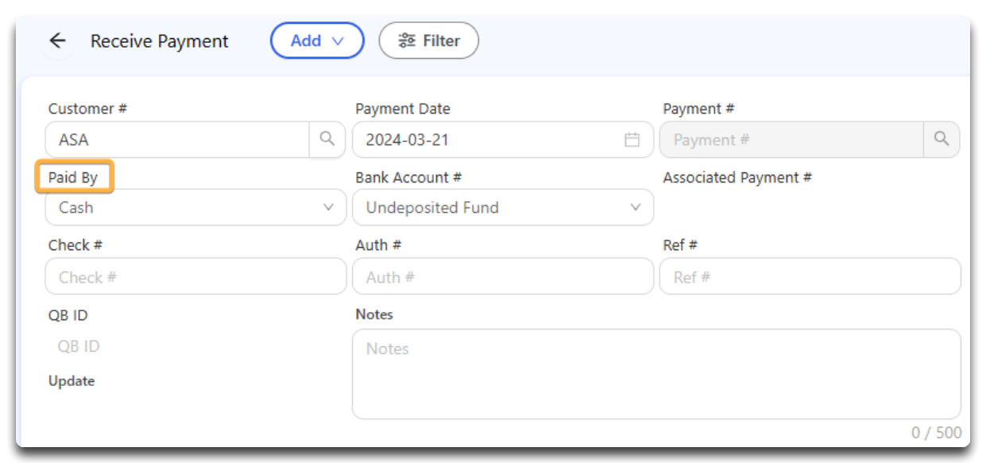Viewport: 986px width, 463px height.
Task: Focus the Customer # field containing ASA
Action: point(178,140)
